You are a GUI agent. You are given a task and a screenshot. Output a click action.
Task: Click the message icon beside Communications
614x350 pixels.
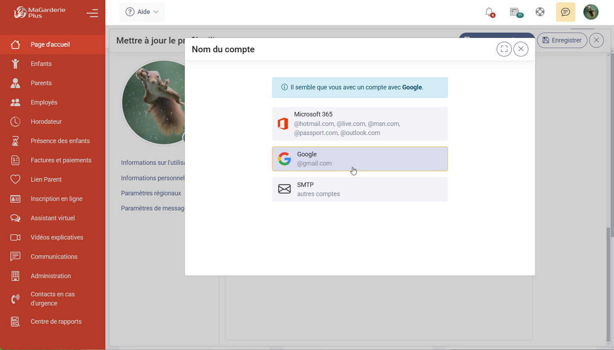coord(15,256)
